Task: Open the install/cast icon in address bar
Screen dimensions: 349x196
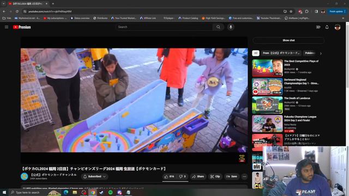Action: coord(285,11)
